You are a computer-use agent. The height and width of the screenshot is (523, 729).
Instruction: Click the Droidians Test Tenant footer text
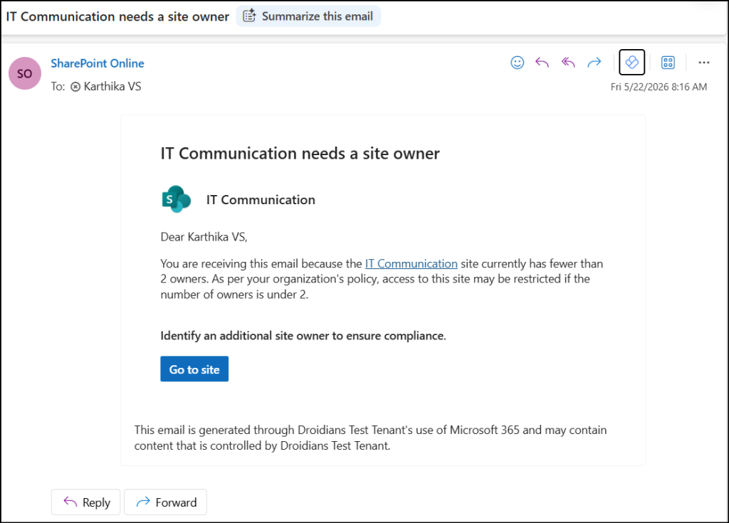(370, 438)
